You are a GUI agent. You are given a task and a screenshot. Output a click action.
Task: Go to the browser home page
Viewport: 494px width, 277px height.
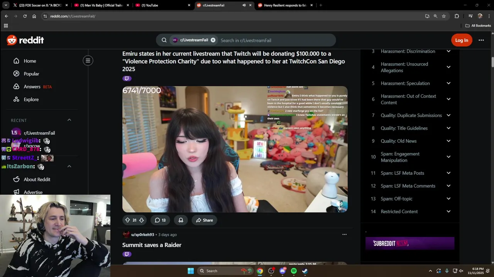34,16
